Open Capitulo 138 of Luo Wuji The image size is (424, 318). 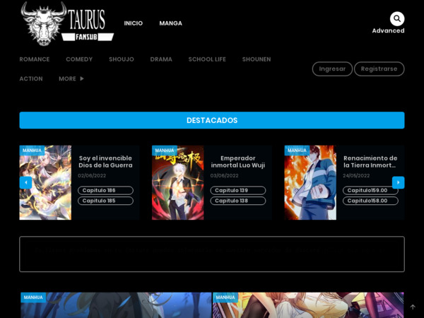coord(238,201)
